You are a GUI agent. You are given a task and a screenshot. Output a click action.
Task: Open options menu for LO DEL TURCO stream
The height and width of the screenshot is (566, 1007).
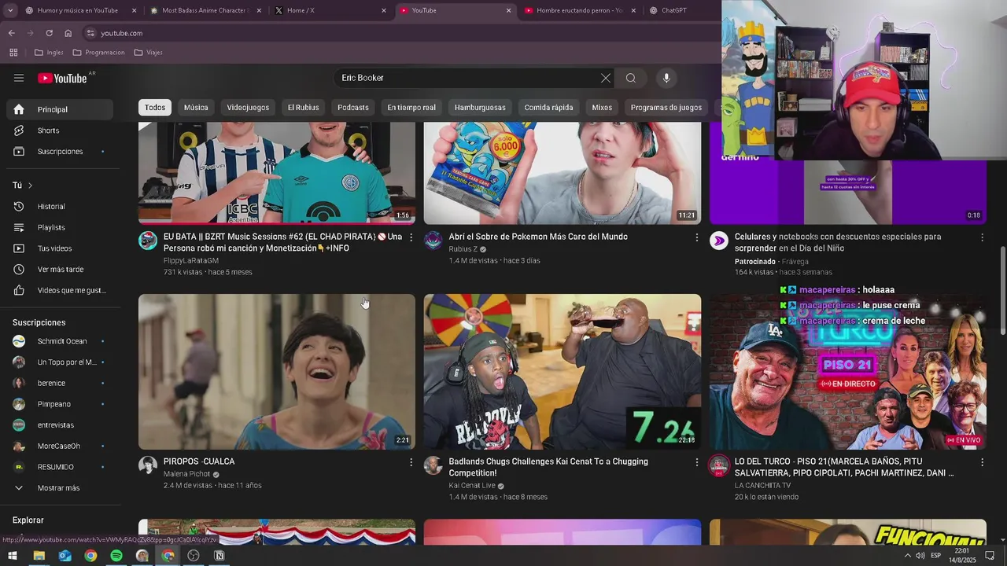pos(982,462)
